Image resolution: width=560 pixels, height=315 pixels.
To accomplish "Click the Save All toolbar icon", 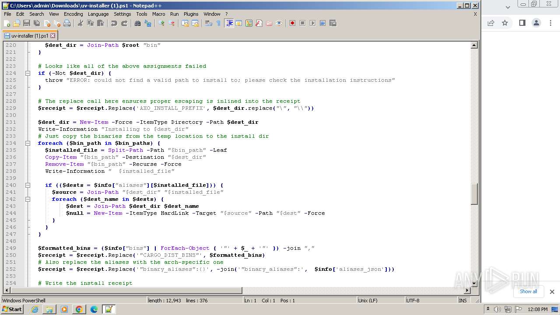I will pyautogui.click(x=37, y=23).
